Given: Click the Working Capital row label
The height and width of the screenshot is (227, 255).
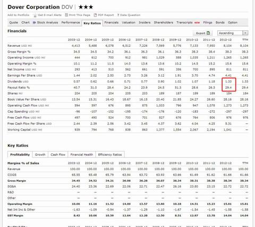Looking at the screenshot, I should click(24, 130).
